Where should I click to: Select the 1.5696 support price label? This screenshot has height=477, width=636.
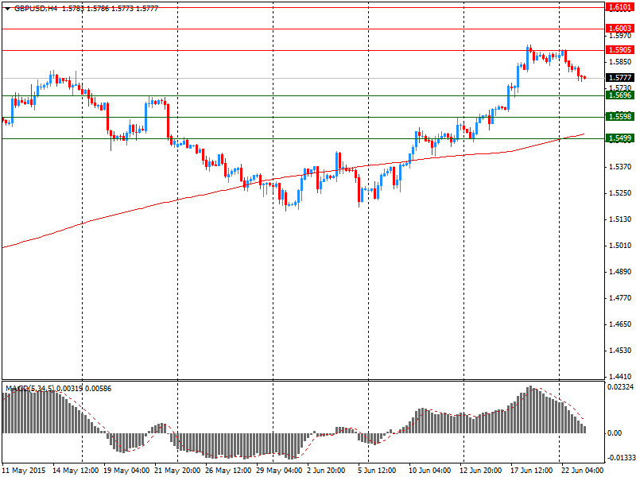[x=620, y=95]
